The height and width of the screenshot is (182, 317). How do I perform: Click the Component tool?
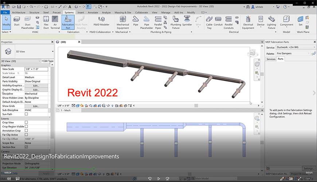tap(286, 21)
